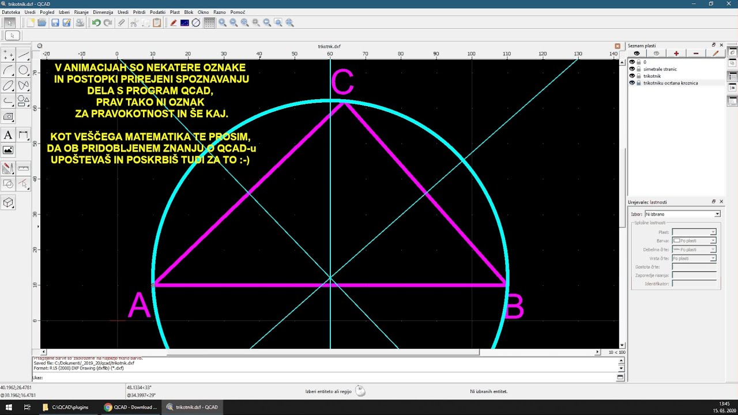Toggle visibility of simetrale stranic layer
738x415 pixels.
[632, 69]
